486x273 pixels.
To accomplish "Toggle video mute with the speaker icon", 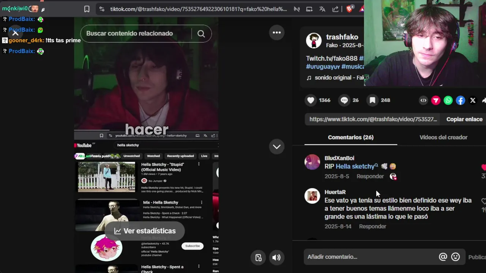I will click(276, 257).
